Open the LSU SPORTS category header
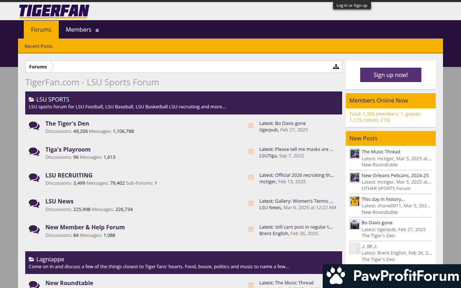This screenshot has height=288, width=461. (53, 99)
